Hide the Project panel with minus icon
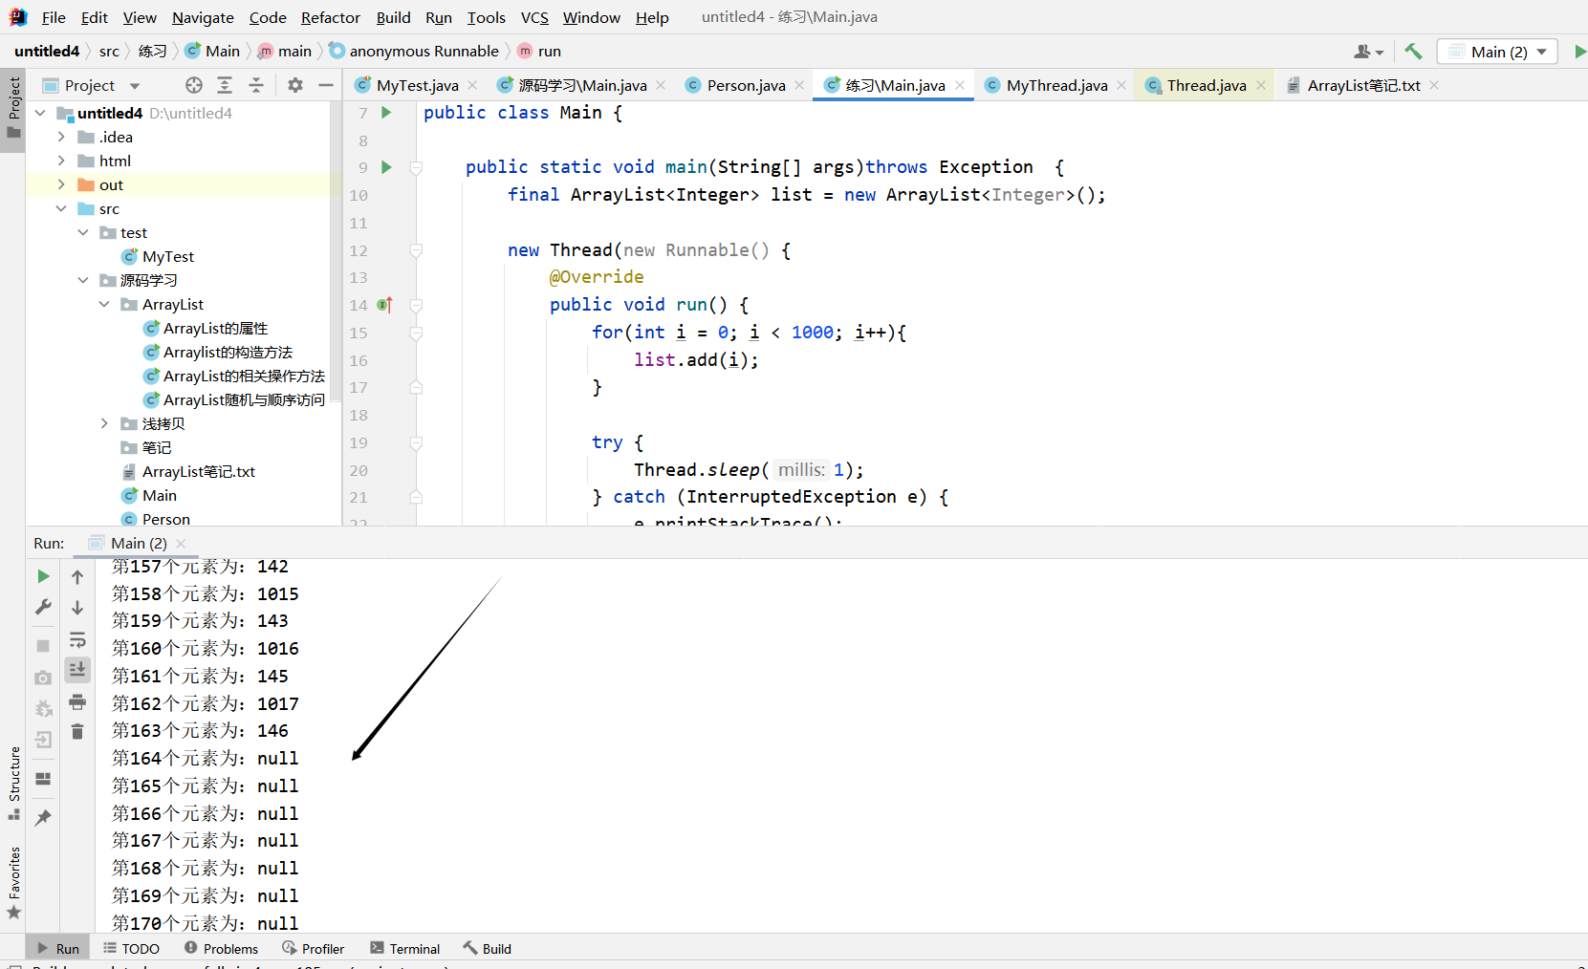Screen dimensions: 1588x969 click(x=326, y=85)
